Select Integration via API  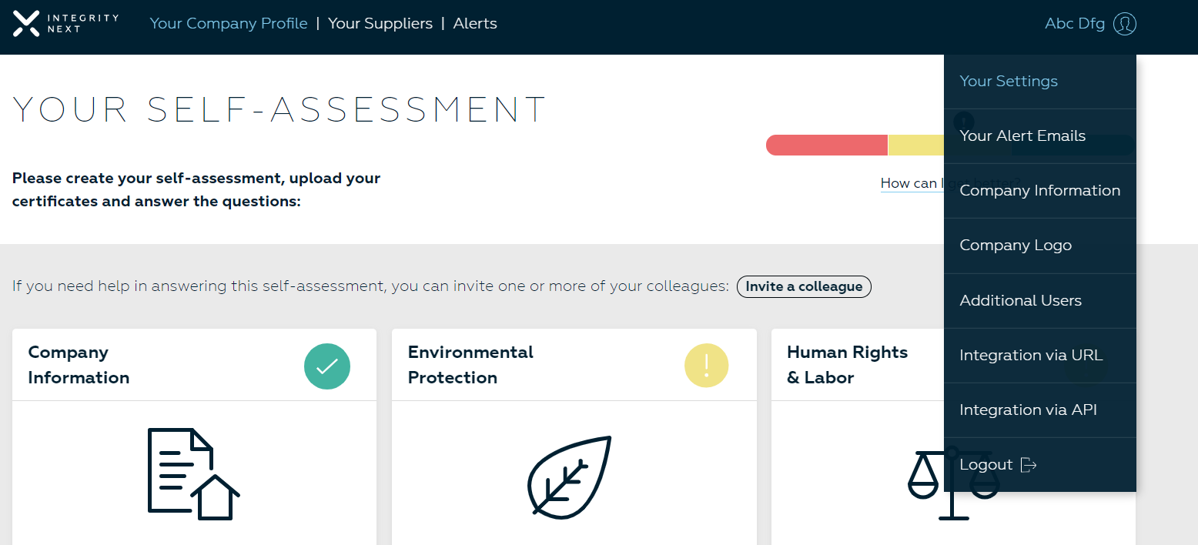1028,410
